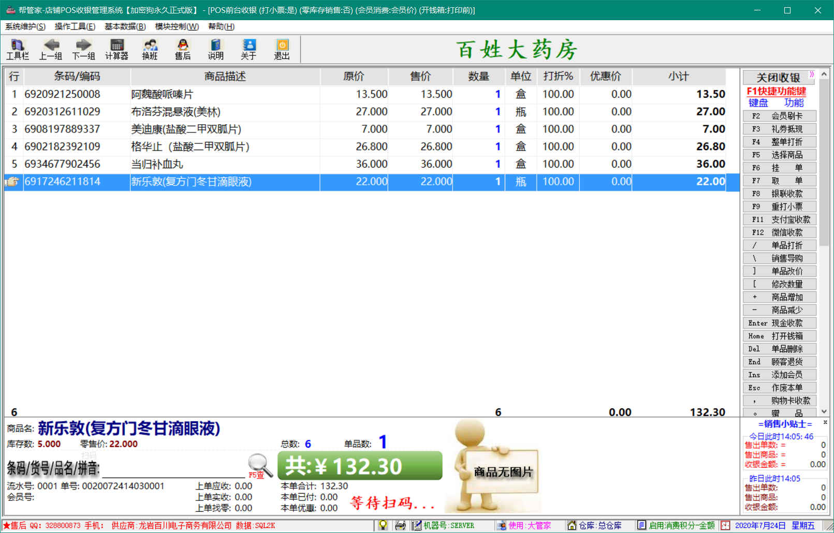
Task: Click F9 重打小票 button
Action: (780, 206)
